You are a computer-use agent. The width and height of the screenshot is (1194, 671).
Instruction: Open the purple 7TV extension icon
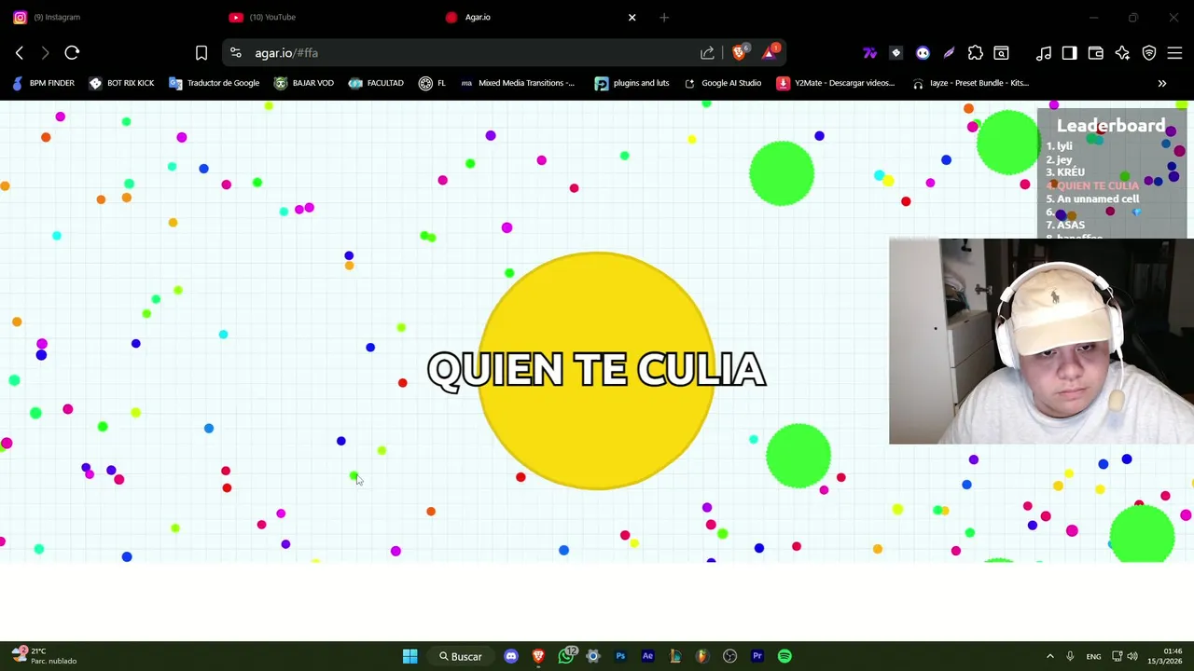point(869,53)
